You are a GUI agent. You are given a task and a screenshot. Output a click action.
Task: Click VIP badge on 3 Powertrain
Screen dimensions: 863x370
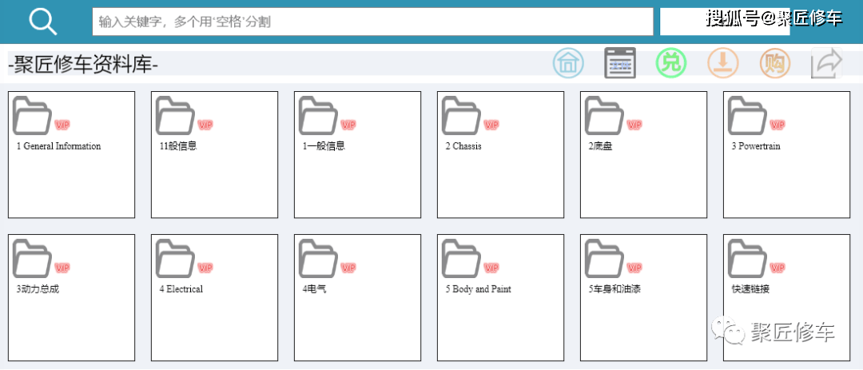pyautogui.click(x=777, y=125)
